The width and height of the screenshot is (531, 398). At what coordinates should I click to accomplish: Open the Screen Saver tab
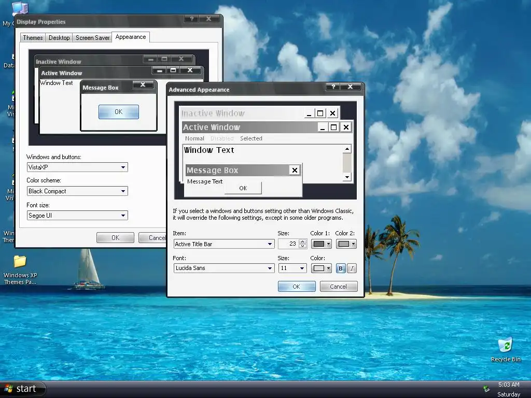(x=92, y=37)
